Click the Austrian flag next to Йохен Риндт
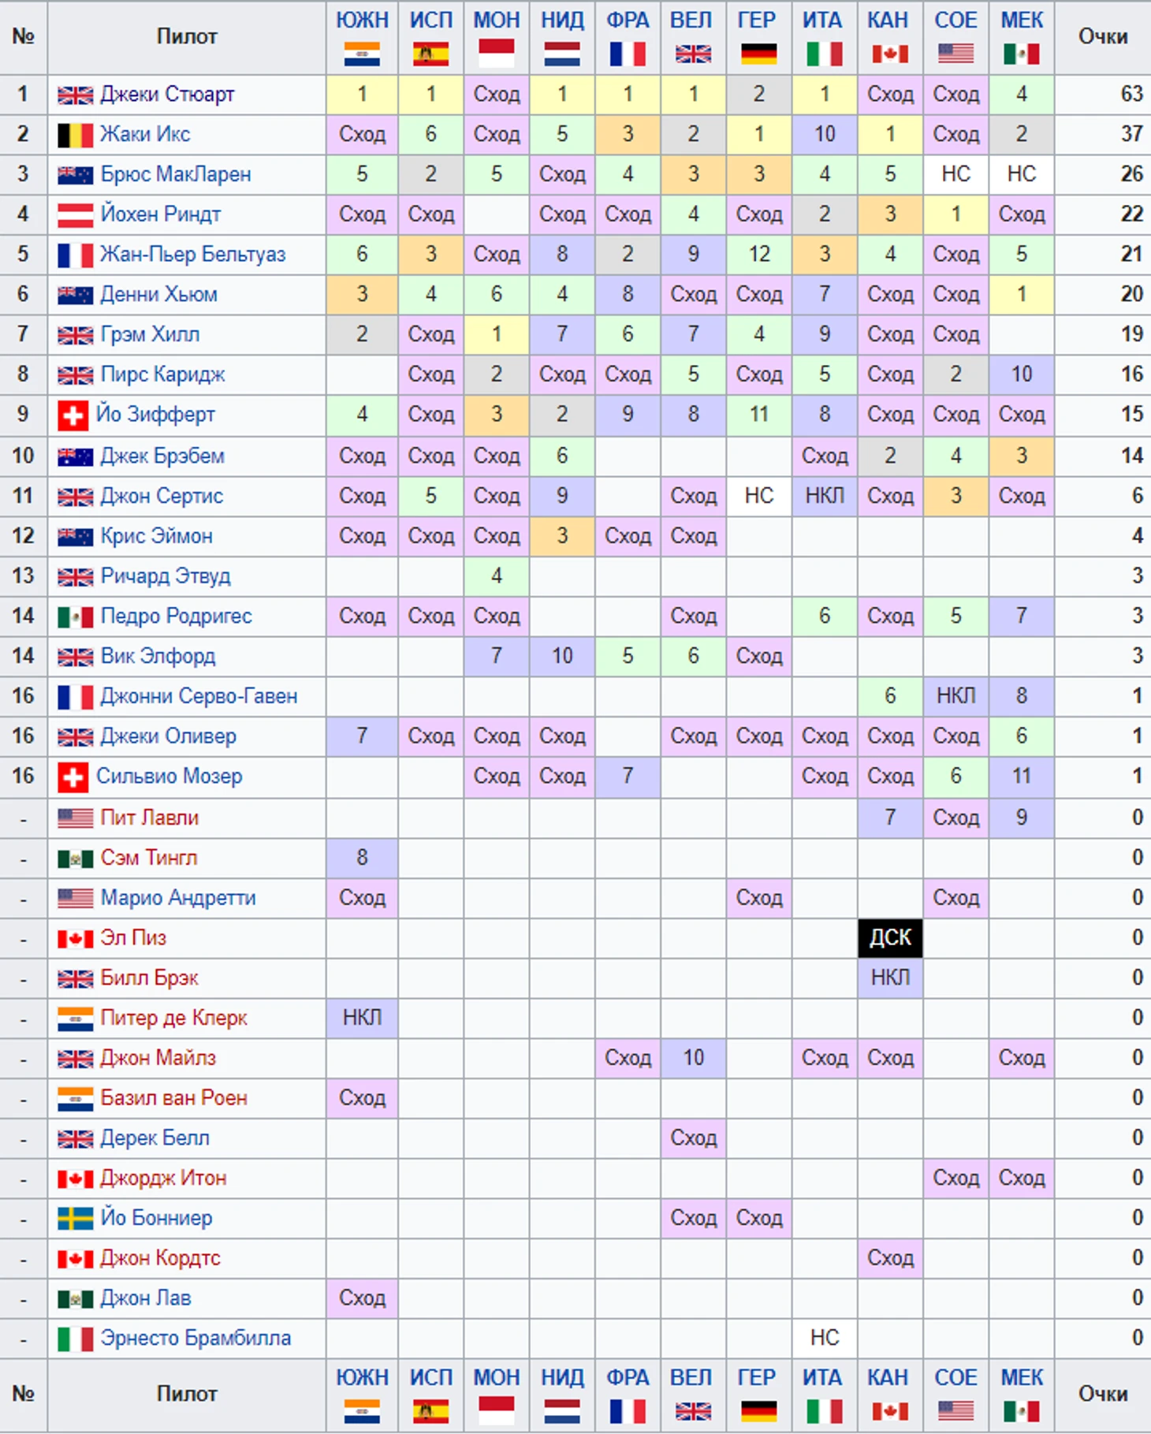The width and height of the screenshot is (1151, 1434). pyautogui.click(x=76, y=215)
